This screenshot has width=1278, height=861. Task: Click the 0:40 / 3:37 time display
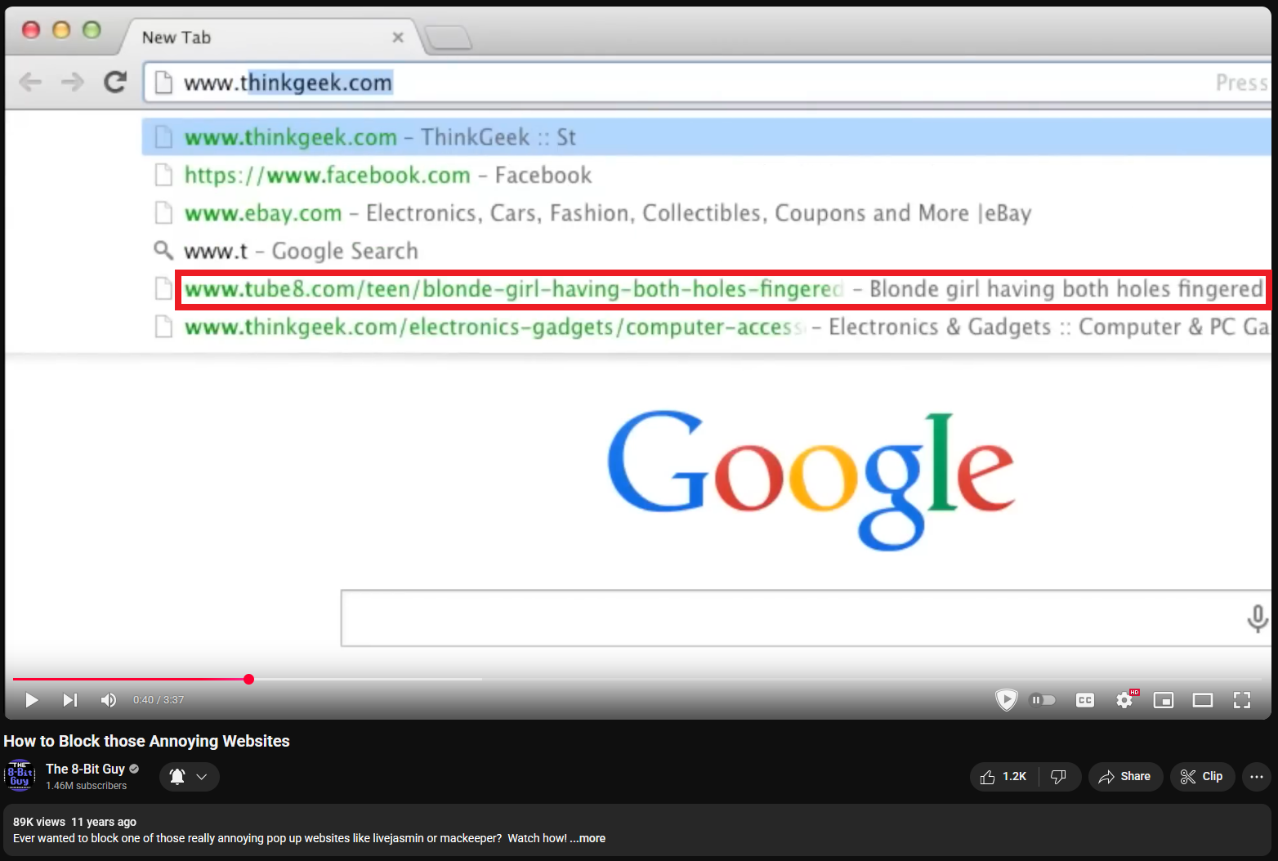tap(159, 700)
